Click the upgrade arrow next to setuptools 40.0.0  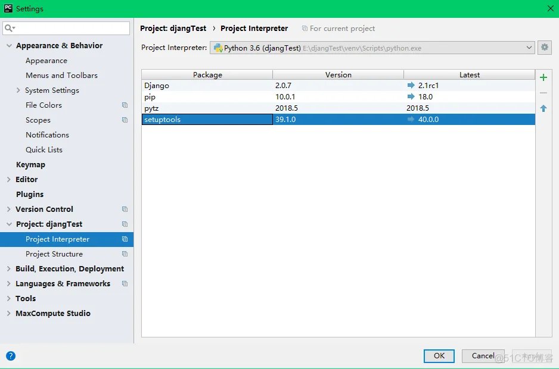coord(411,119)
